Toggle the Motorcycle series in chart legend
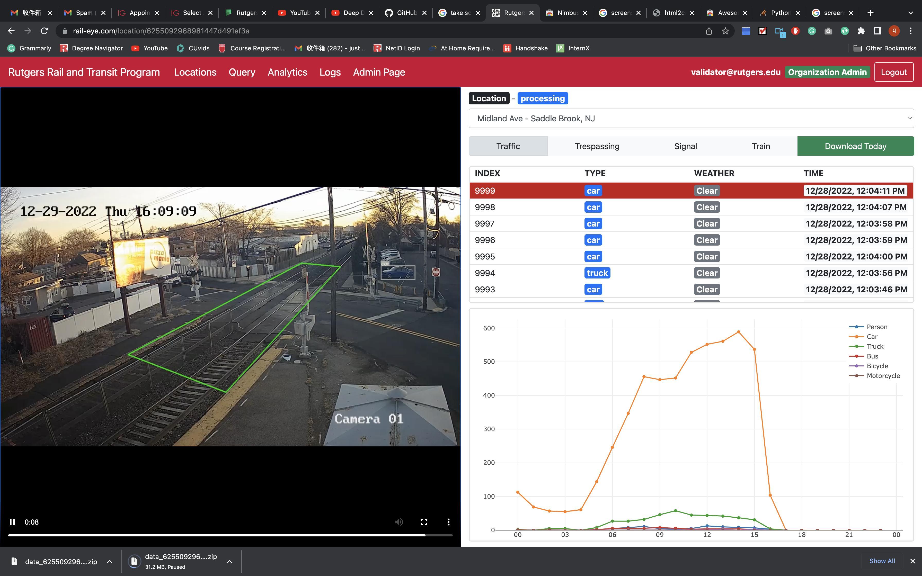The height and width of the screenshot is (576, 922). pos(874,376)
